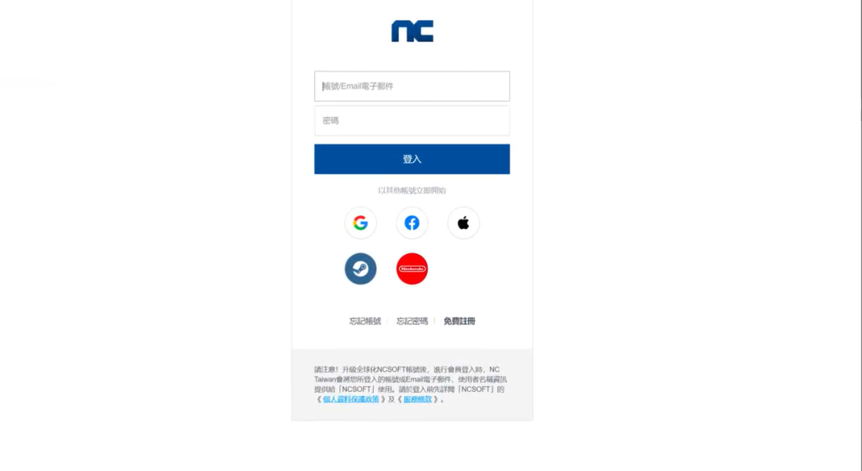862x471 pixels.
Task: Click the NC logo at top
Action: click(x=412, y=31)
